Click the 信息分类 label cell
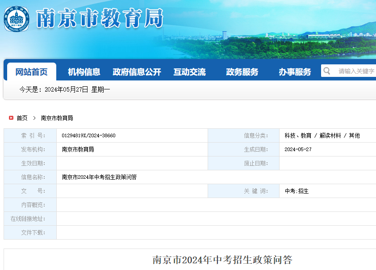376x270 pixels. pyautogui.click(x=244, y=135)
